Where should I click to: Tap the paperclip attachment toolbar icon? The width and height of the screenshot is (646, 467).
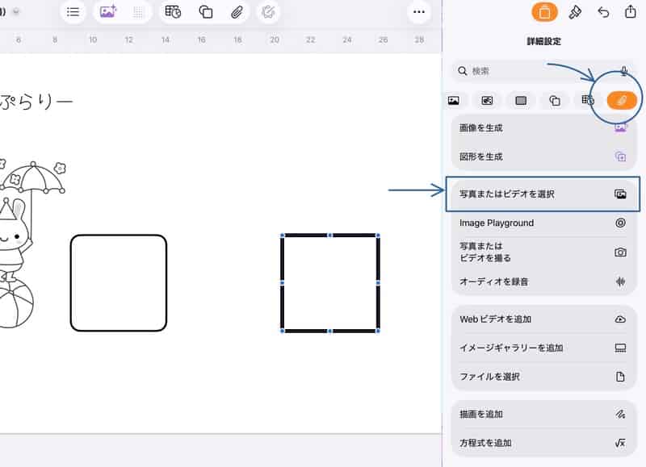point(237,12)
